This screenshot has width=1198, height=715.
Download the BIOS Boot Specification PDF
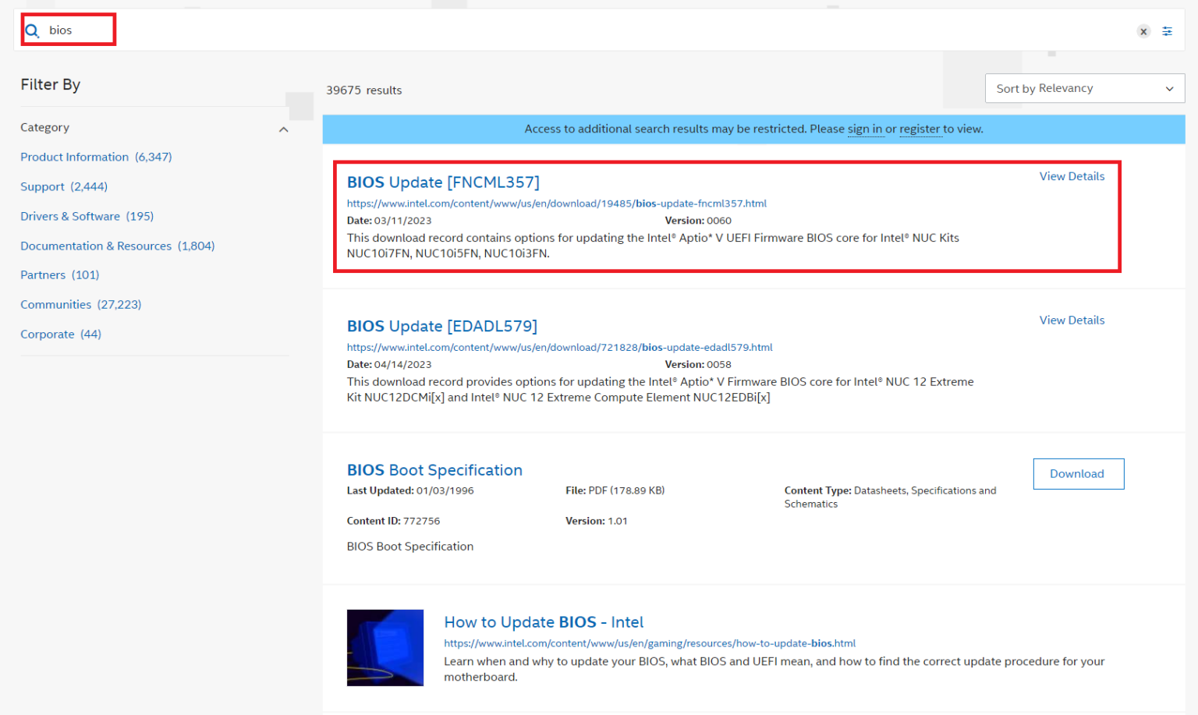point(1078,473)
